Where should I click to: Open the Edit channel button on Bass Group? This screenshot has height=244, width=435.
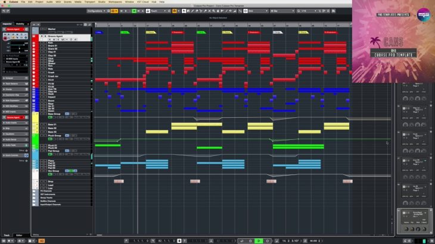click(67, 114)
